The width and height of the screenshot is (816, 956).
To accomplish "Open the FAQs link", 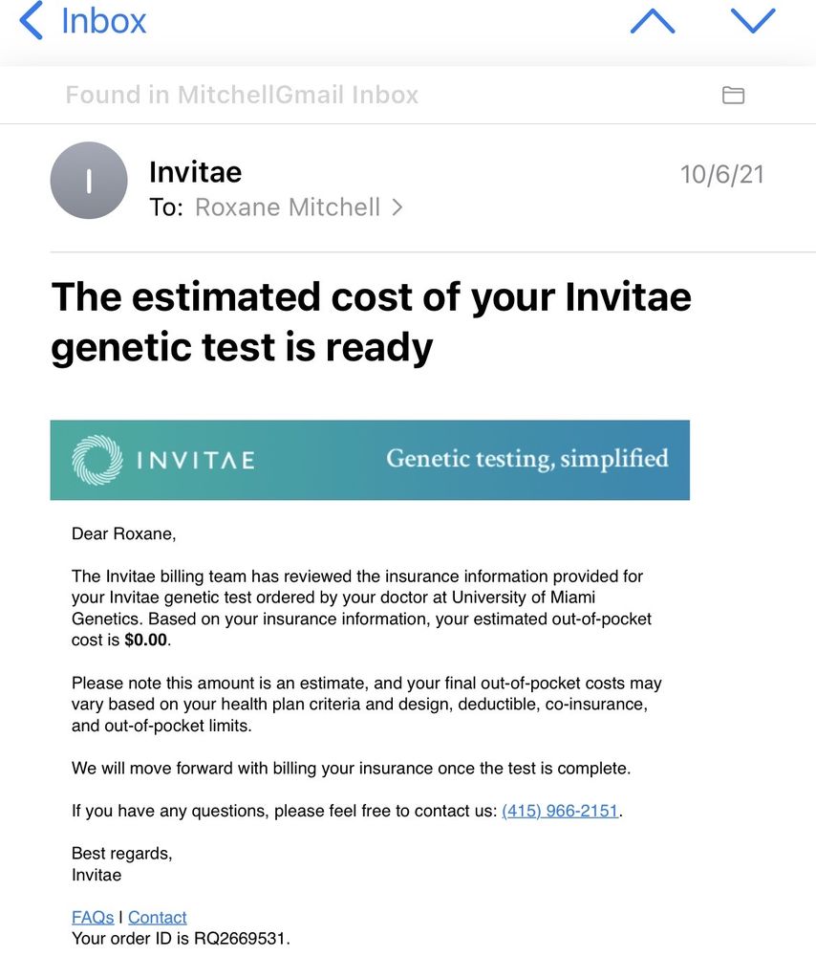I will [93, 917].
